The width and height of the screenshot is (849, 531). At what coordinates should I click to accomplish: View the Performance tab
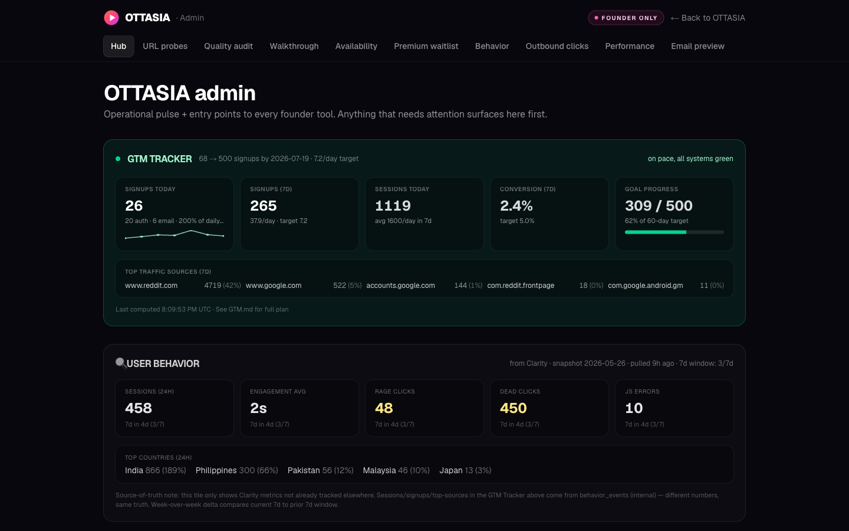click(630, 46)
